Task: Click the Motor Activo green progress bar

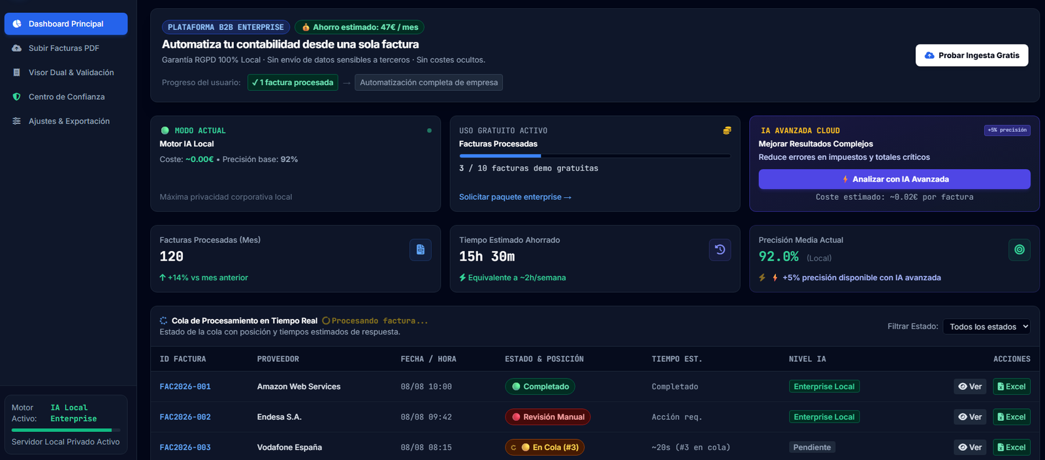Action: point(66,430)
